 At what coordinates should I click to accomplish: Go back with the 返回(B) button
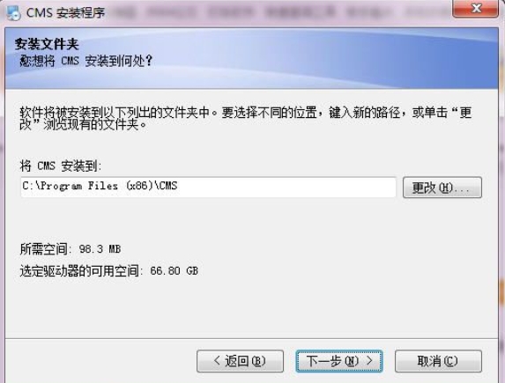click(241, 361)
